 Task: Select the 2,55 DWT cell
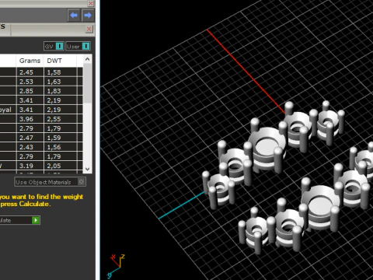tap(61, 119)
